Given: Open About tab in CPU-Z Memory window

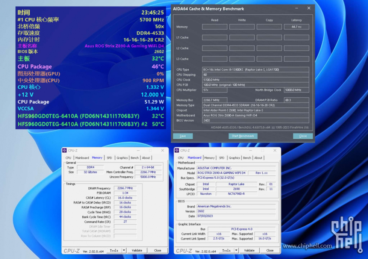Looking at the screenshot, I should coord(146,158).
